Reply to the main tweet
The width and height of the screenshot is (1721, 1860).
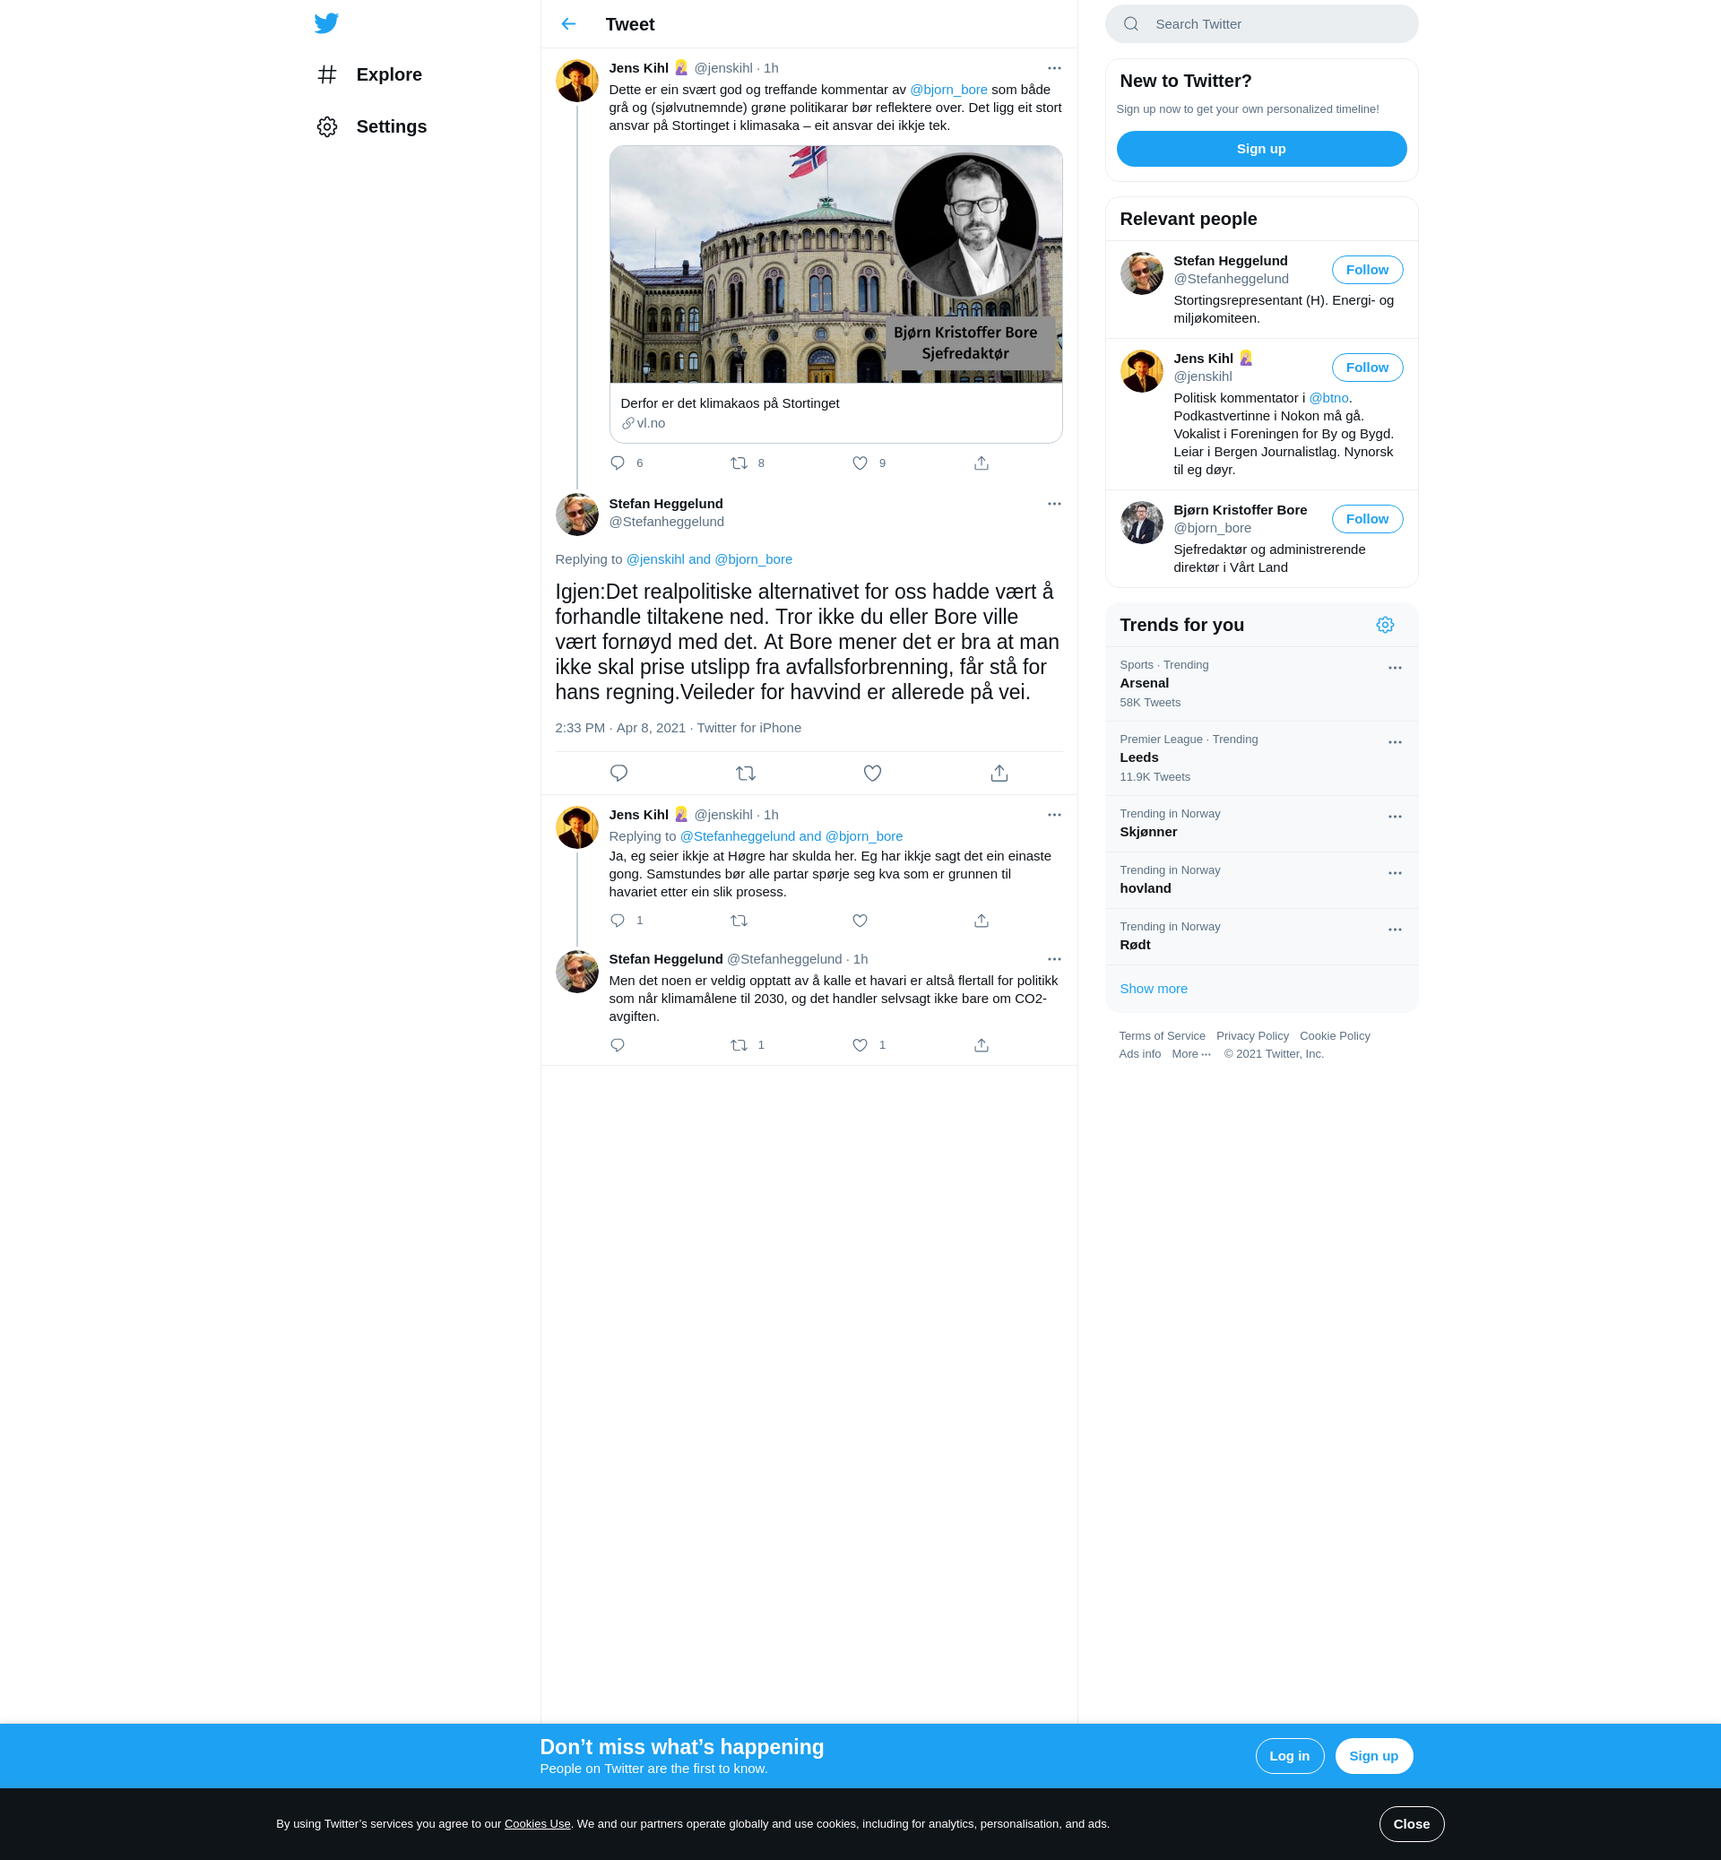pyautogui.click(x=618, y=773)
